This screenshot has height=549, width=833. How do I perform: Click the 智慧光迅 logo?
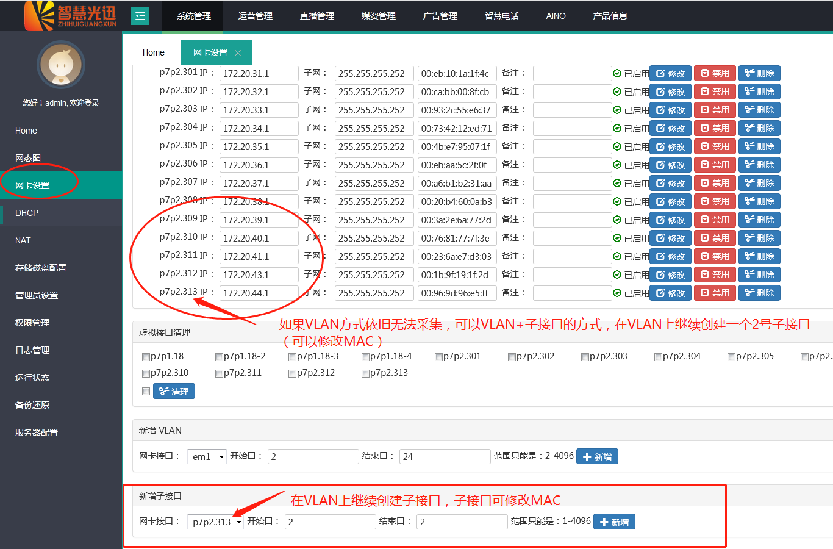coord(70,16)
